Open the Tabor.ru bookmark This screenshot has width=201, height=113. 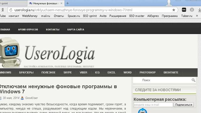click(187, 16)
